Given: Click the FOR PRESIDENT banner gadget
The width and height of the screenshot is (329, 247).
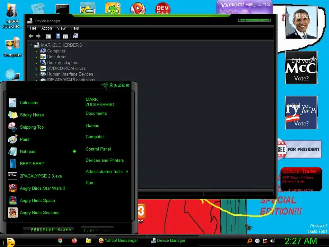Looking at the screenshot, I should coord(299,149).
